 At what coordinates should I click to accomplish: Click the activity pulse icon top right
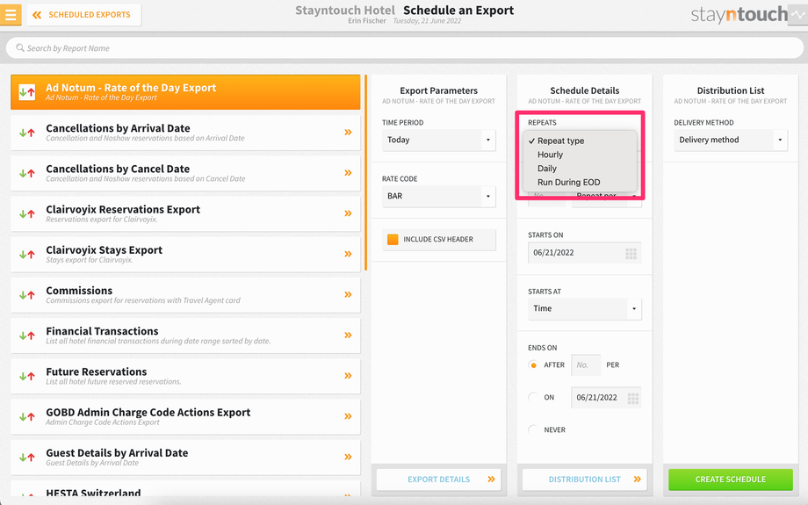coord(798,14)
